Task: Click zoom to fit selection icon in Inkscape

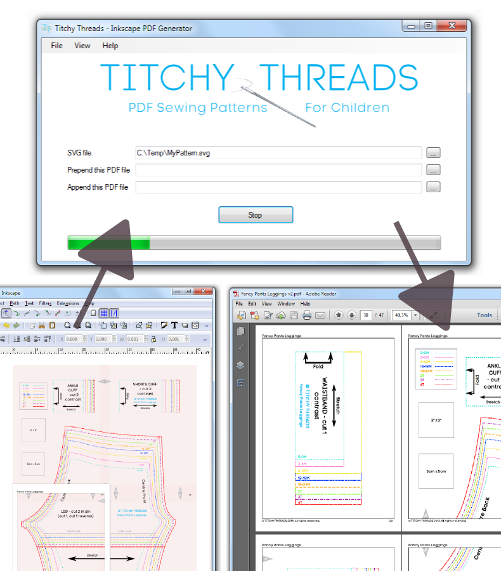Action: coord(67,325)
